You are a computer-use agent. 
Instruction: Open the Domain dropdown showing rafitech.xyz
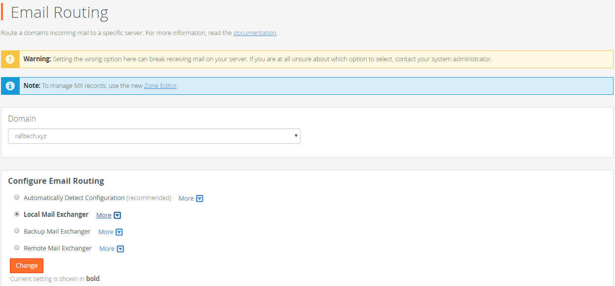coord(154,136)
